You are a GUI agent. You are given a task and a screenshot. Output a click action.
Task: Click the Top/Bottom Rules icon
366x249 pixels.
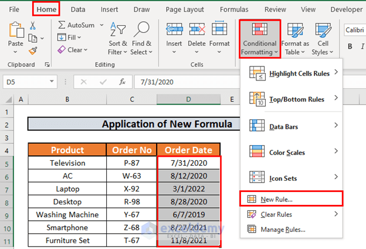pos(257,99)
